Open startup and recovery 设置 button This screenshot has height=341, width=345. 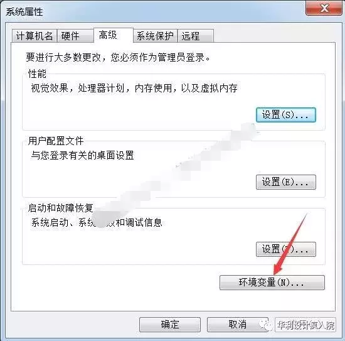coord(286,249)
